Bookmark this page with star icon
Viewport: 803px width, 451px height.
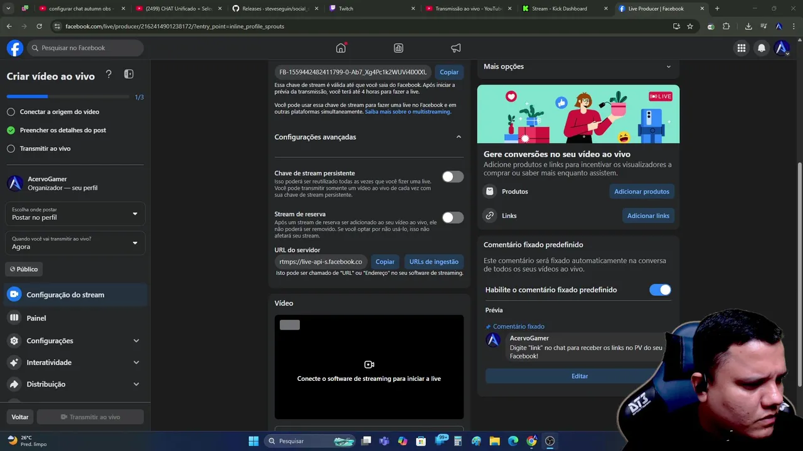pyautogui.click(x=690, y=26)
